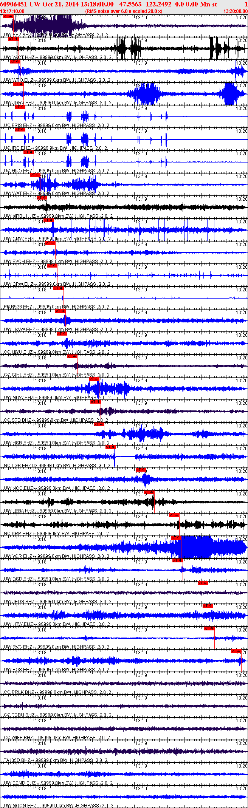The height and width of the screenshot is (808, 248).
Task: Select the pick marker on UO.HUO trace
Action: click(28, 152)
